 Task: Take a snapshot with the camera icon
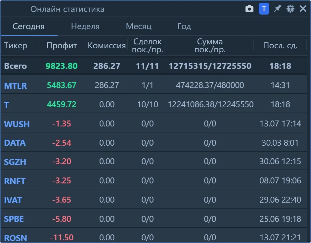(249, 9)
